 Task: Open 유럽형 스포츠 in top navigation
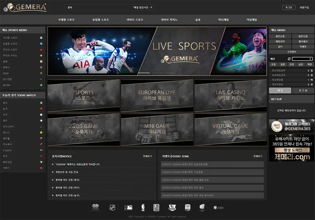tap(101, 19)
